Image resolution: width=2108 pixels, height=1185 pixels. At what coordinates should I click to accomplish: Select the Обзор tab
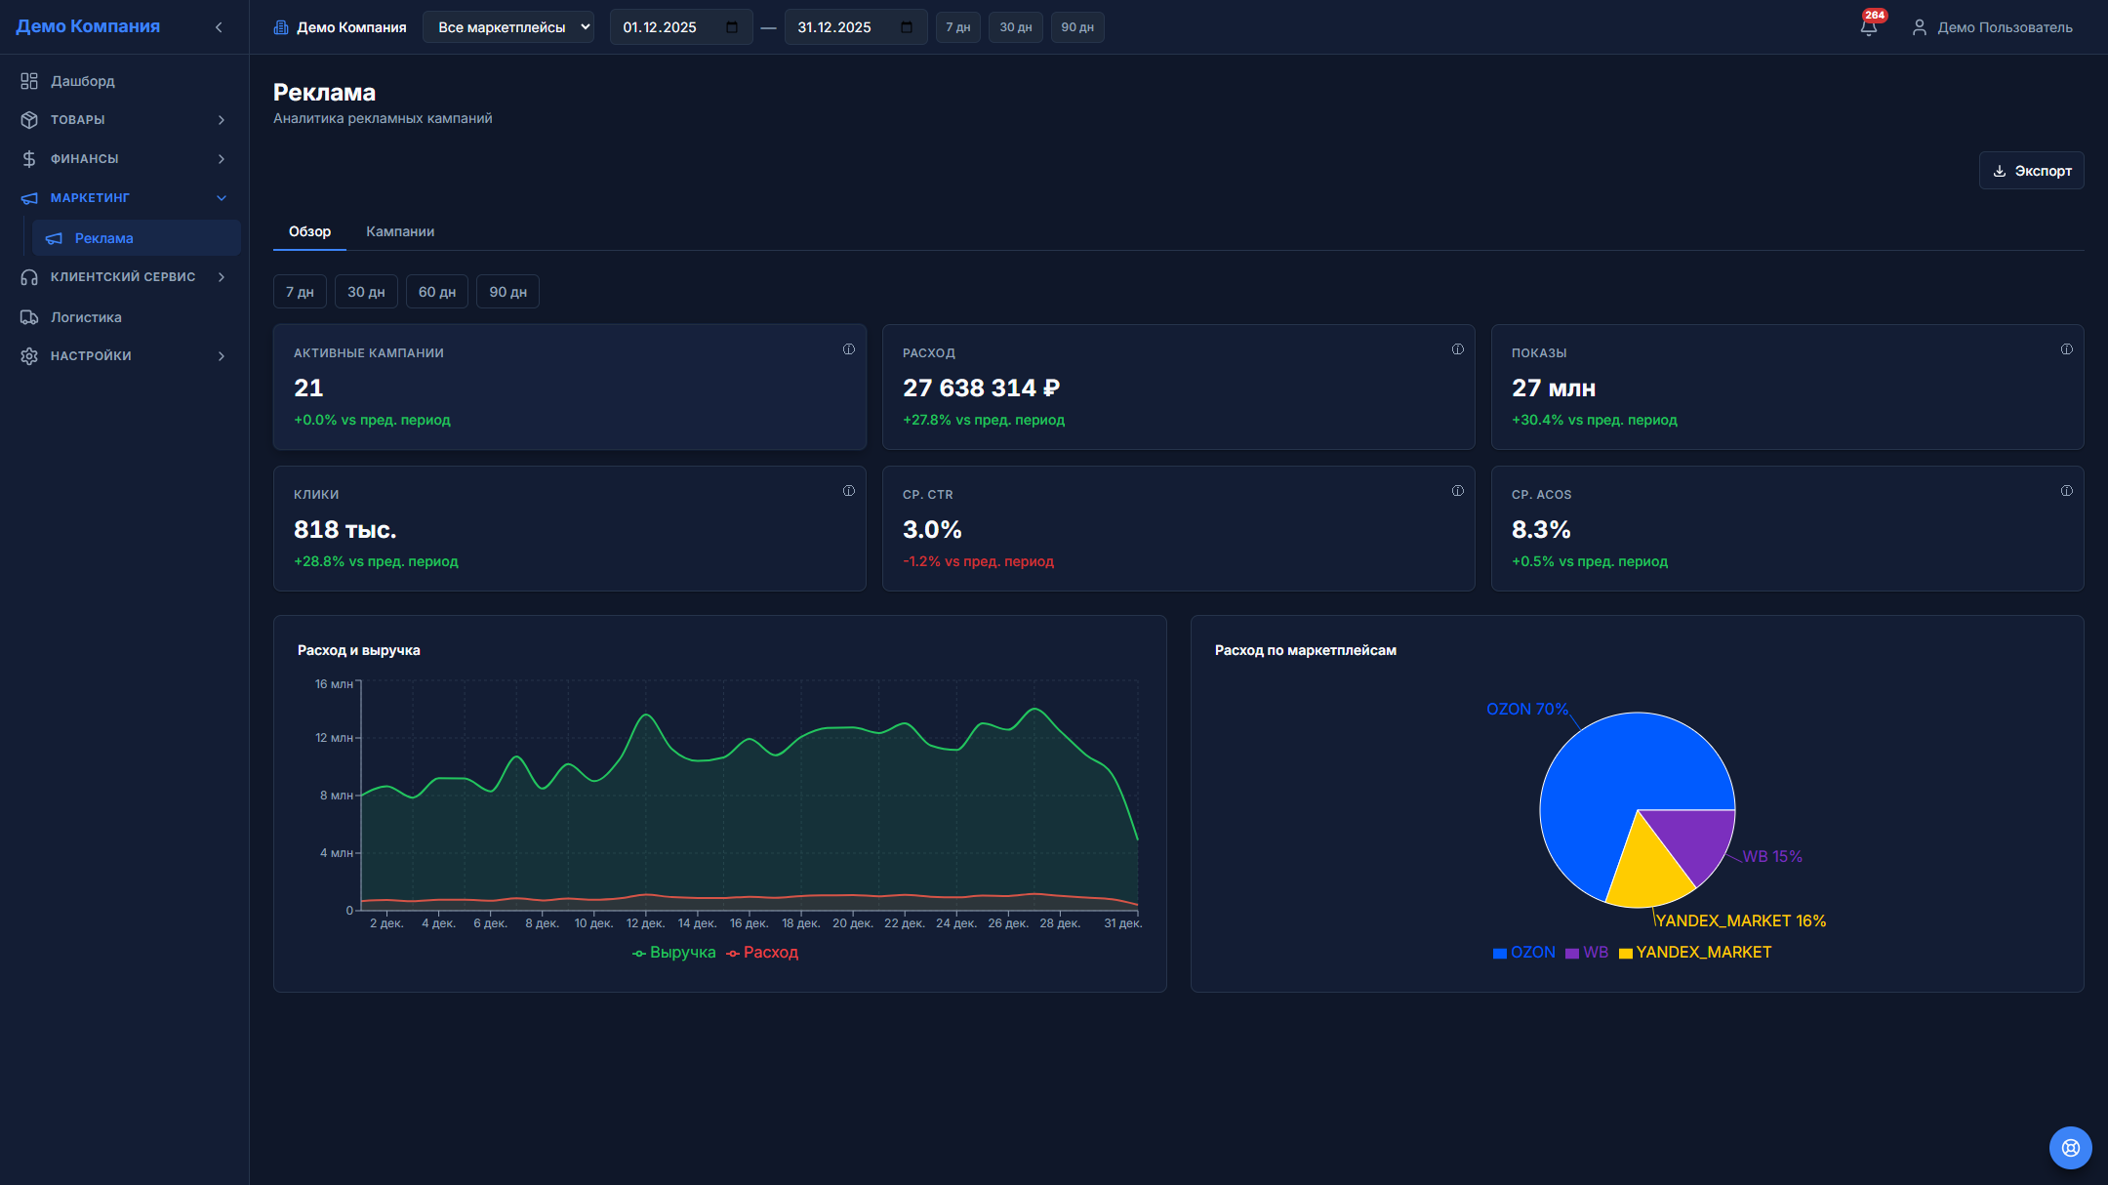click(309, 231)
